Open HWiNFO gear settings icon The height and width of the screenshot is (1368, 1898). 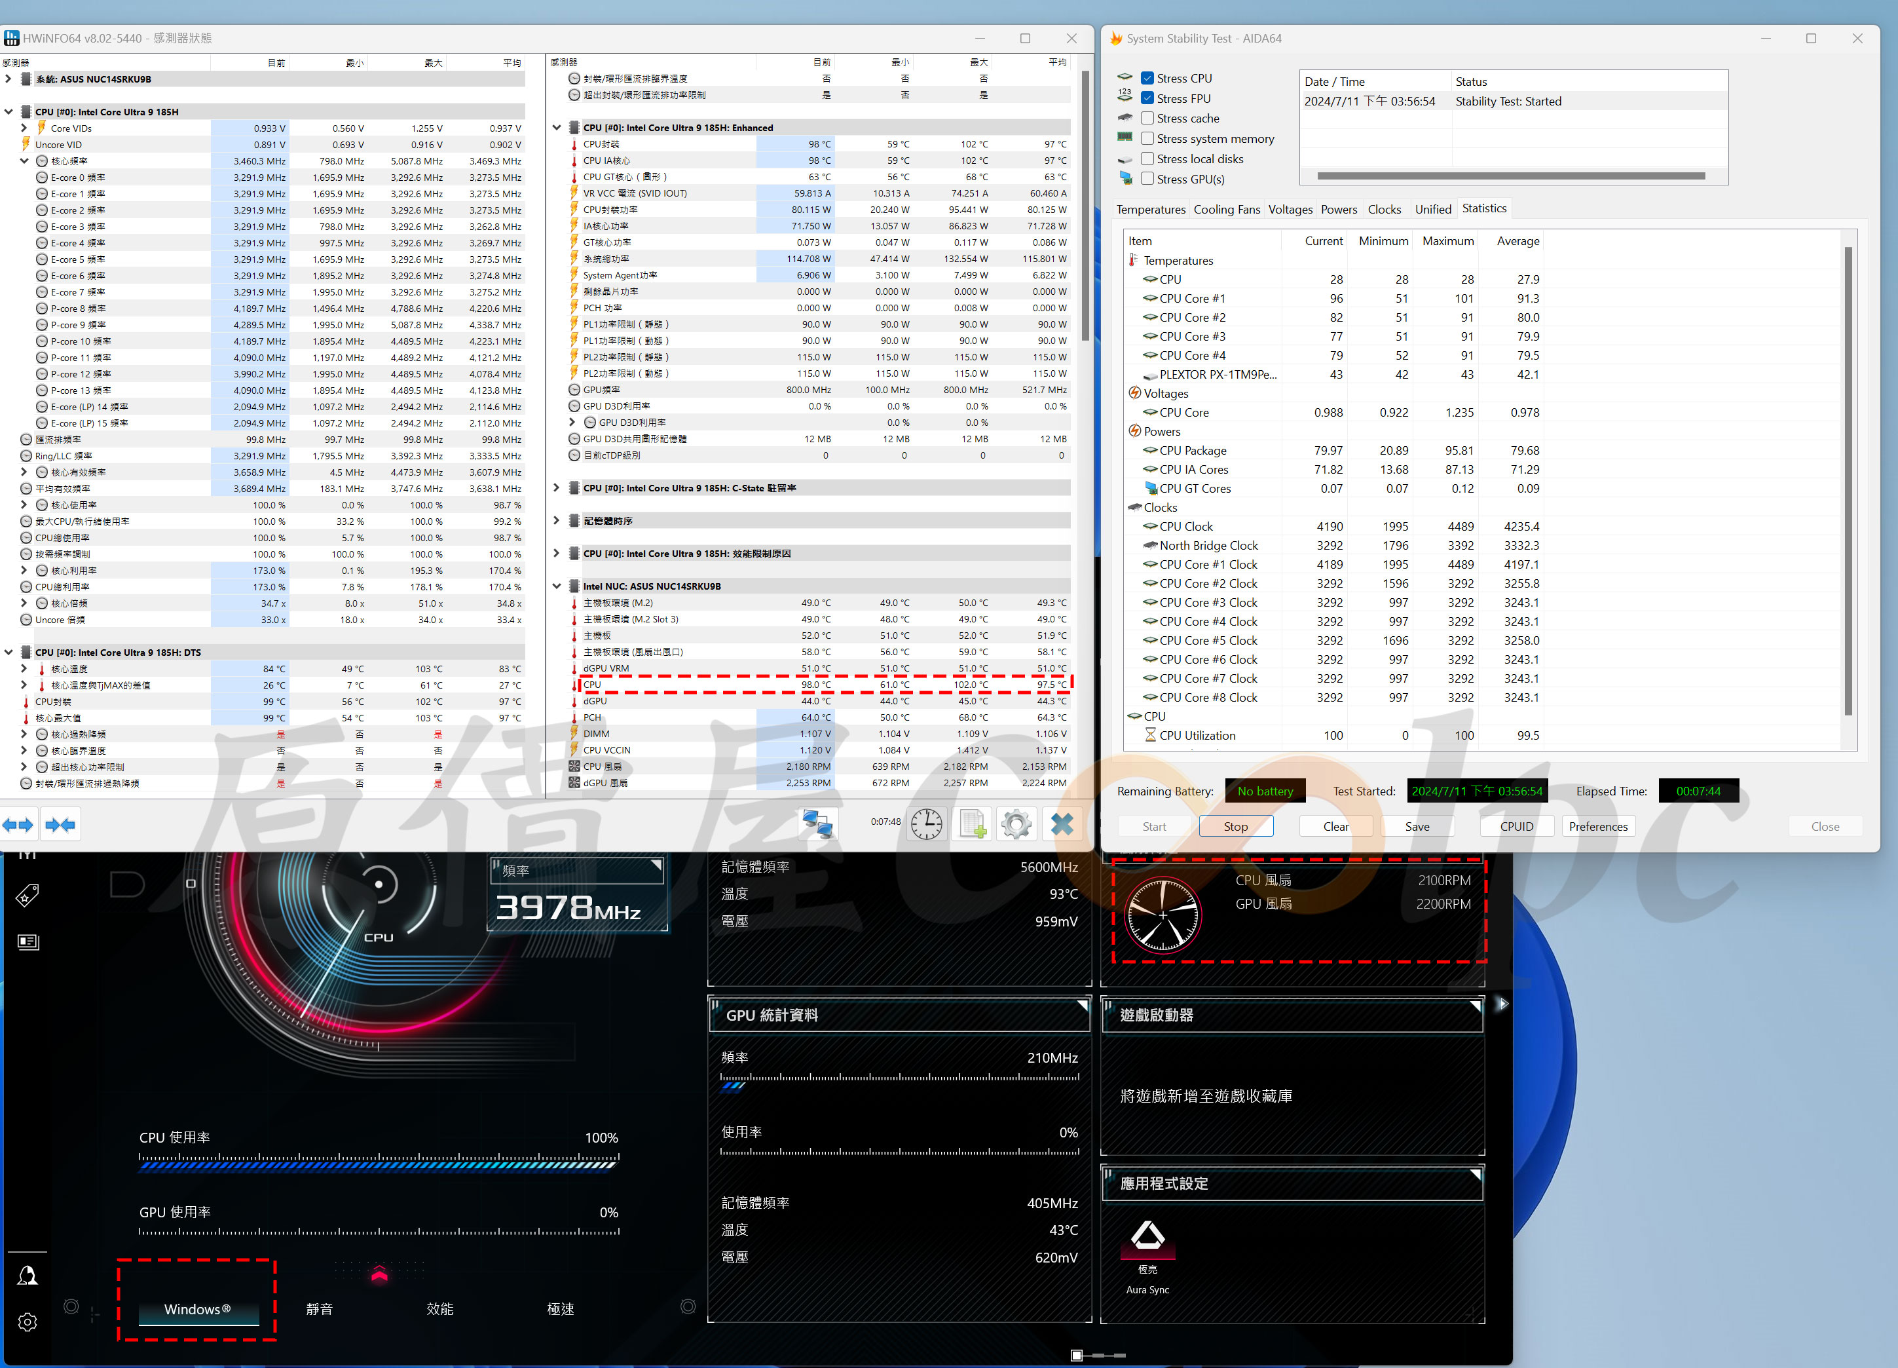(1016, 825)
